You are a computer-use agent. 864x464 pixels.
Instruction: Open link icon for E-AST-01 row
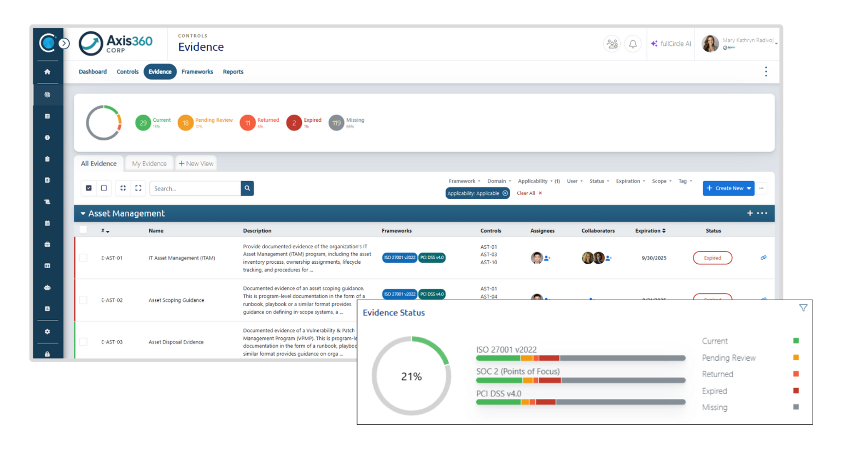763,258
